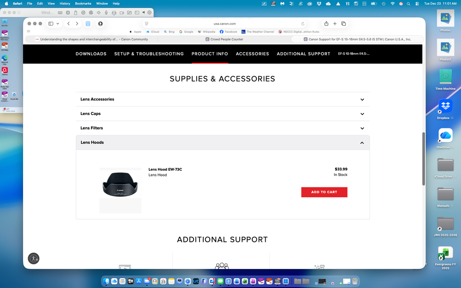Open Lightroom Classic from the Dock
461x288 pixels.
pyautogui.click(x=196, y=281)
